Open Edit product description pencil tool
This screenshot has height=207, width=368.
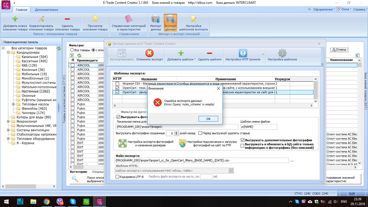(41, 19)
